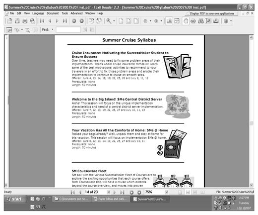This screenshot has width=258, height=215.
Task: Click status bar first page button
Action: [72, 192]
